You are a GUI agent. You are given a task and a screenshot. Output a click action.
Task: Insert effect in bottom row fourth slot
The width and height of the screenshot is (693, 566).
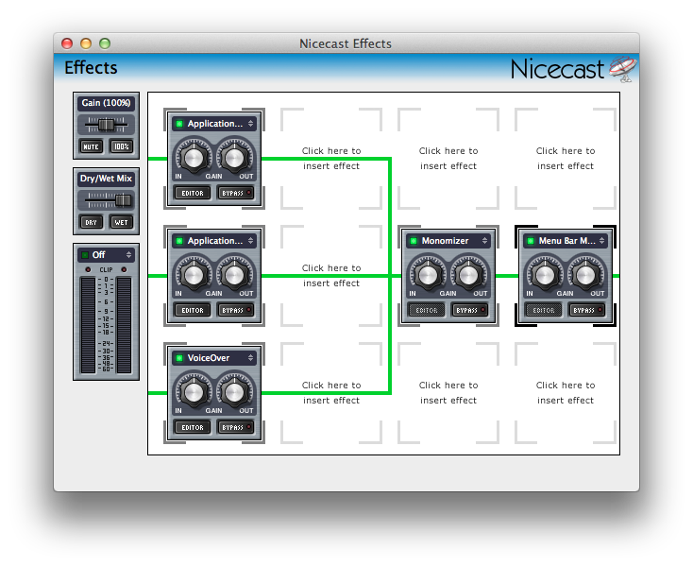pos(566,393)
